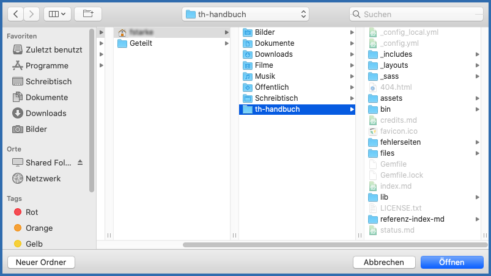Select Shared Fol... under Orte
Screen dimensions: 491x276
42,162
